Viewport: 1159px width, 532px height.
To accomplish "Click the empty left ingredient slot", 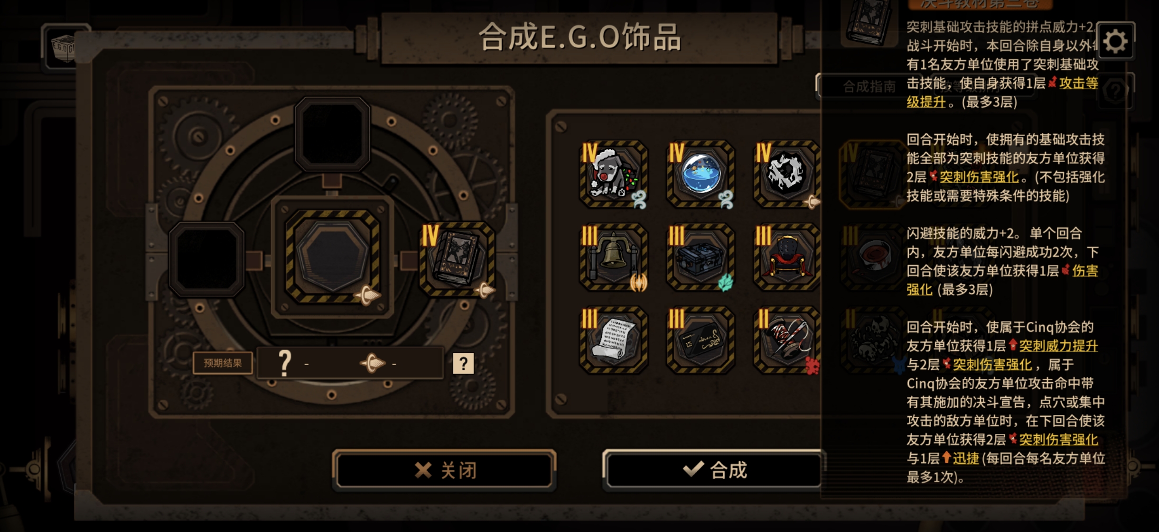I will tap(207, 259).
